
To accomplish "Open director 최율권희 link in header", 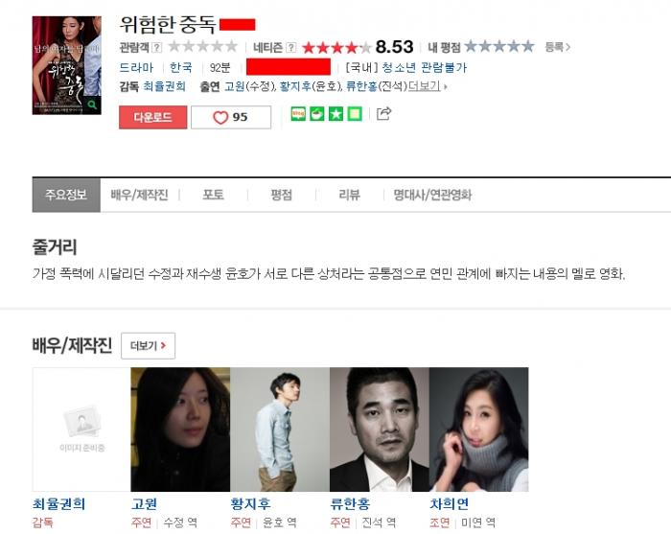I will coord(164,86).
